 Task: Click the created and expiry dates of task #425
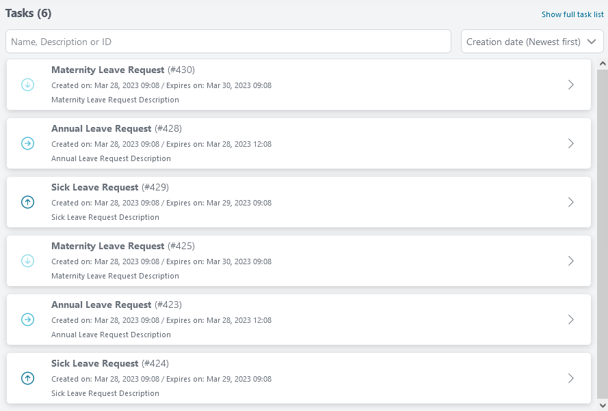(161, 261)
